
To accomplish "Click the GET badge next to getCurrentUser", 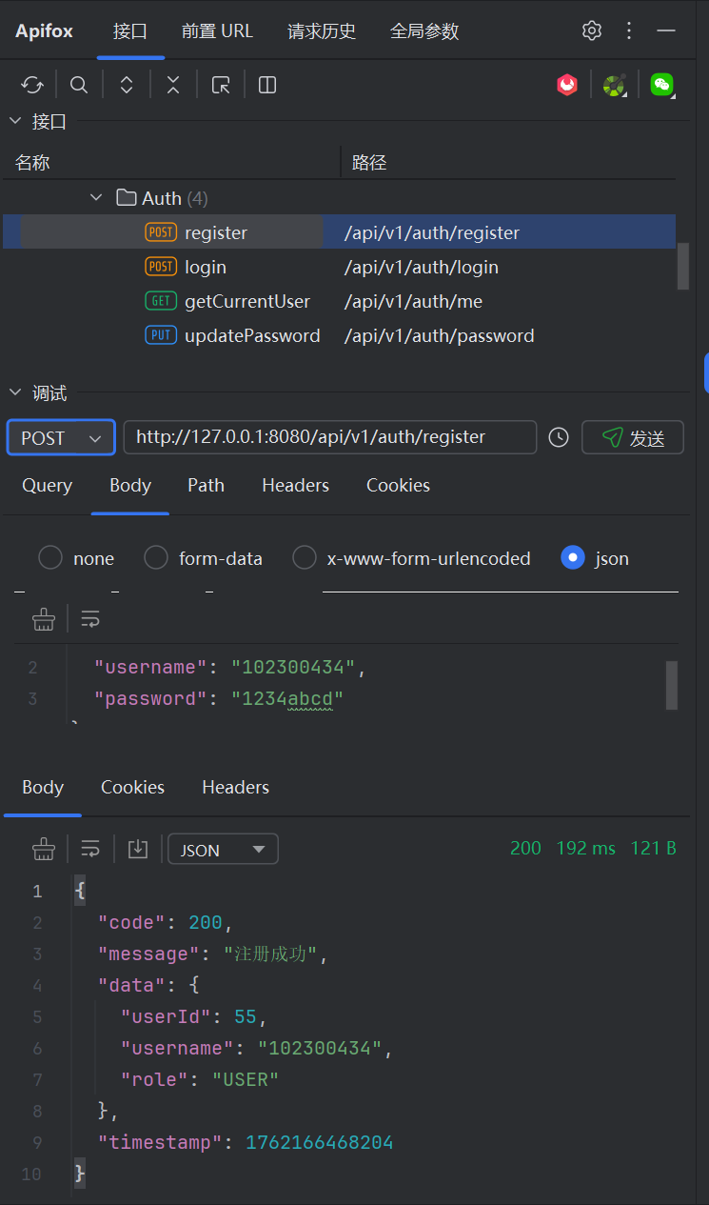I will (x=161, y=301).
